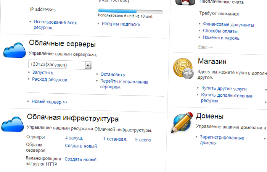Open Зарегистрированные домены link
The height and width of the screenshot is (172, 267).
pyautogui.click(x=222, y=140)
